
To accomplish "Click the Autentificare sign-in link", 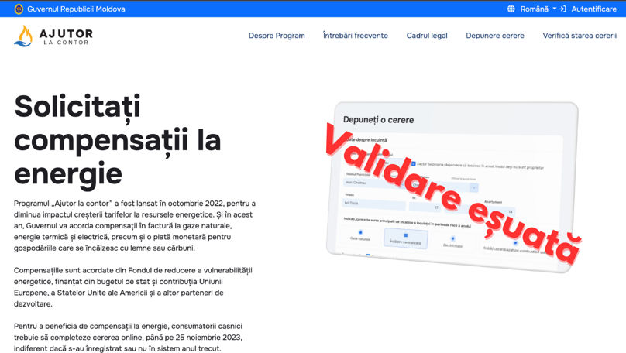I will click(x=593, y=9).
